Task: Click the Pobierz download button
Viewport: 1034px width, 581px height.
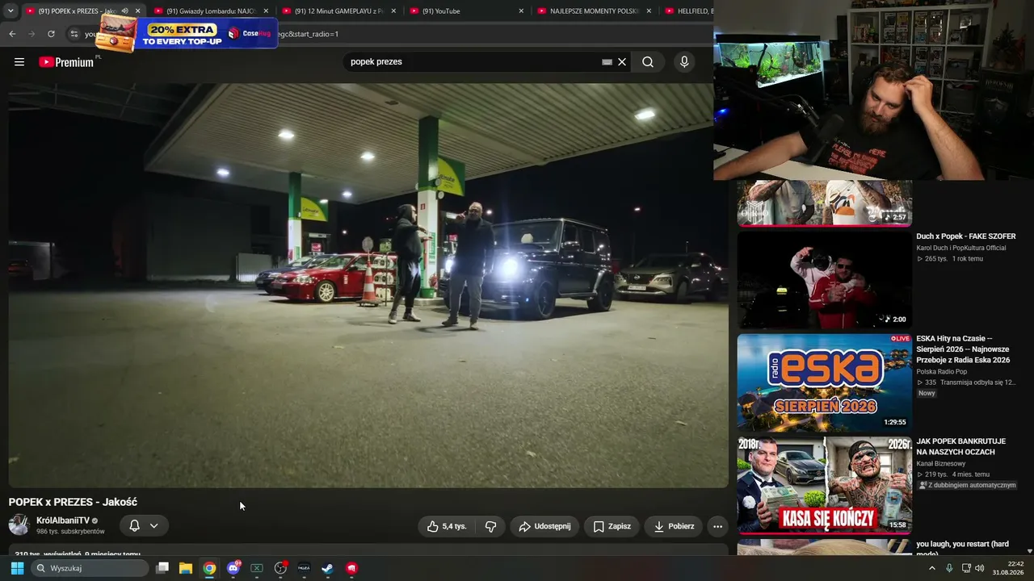Action: (674, 526)
